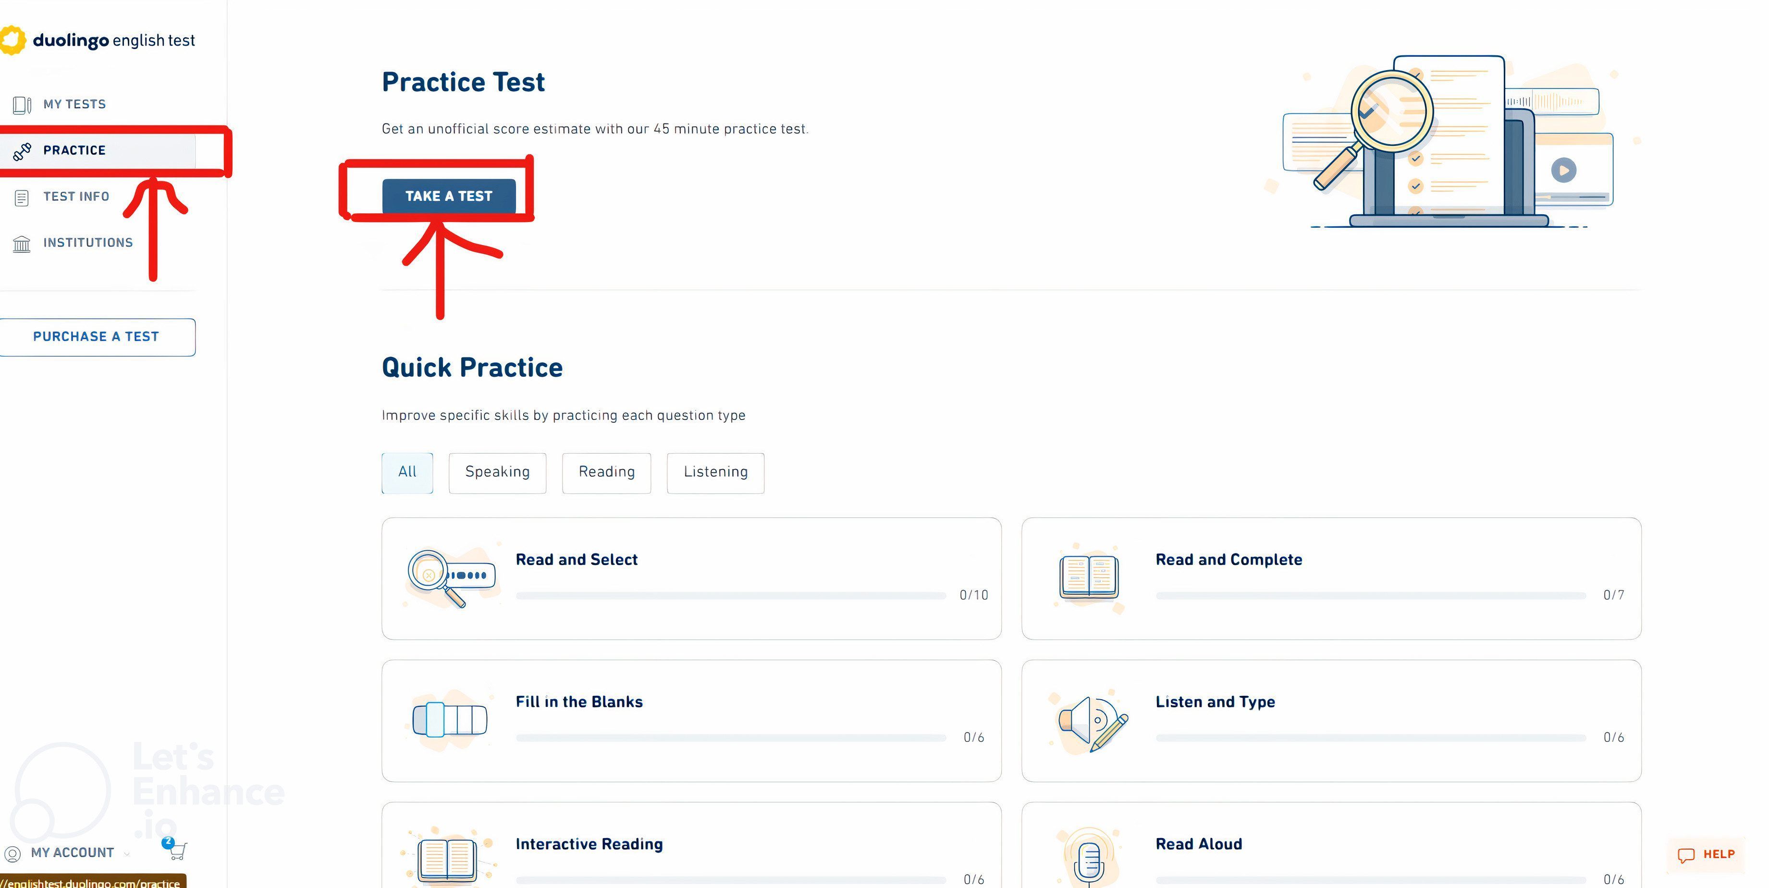
Task: Go to Test Info menu item
Action: tap(76, 197)
